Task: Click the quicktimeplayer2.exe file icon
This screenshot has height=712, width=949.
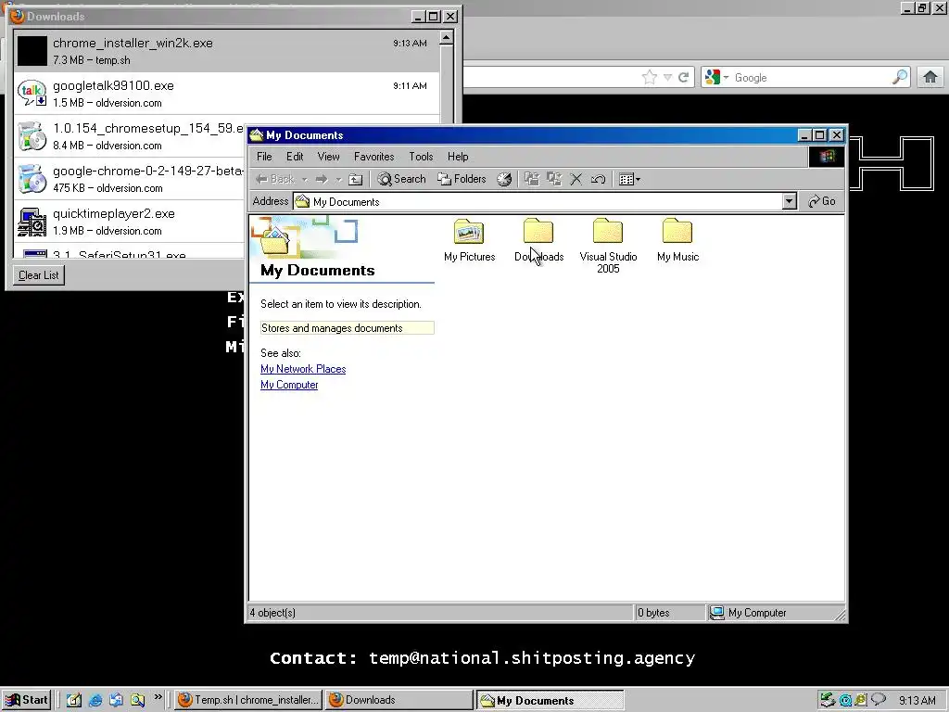Action: pos(32,222)
